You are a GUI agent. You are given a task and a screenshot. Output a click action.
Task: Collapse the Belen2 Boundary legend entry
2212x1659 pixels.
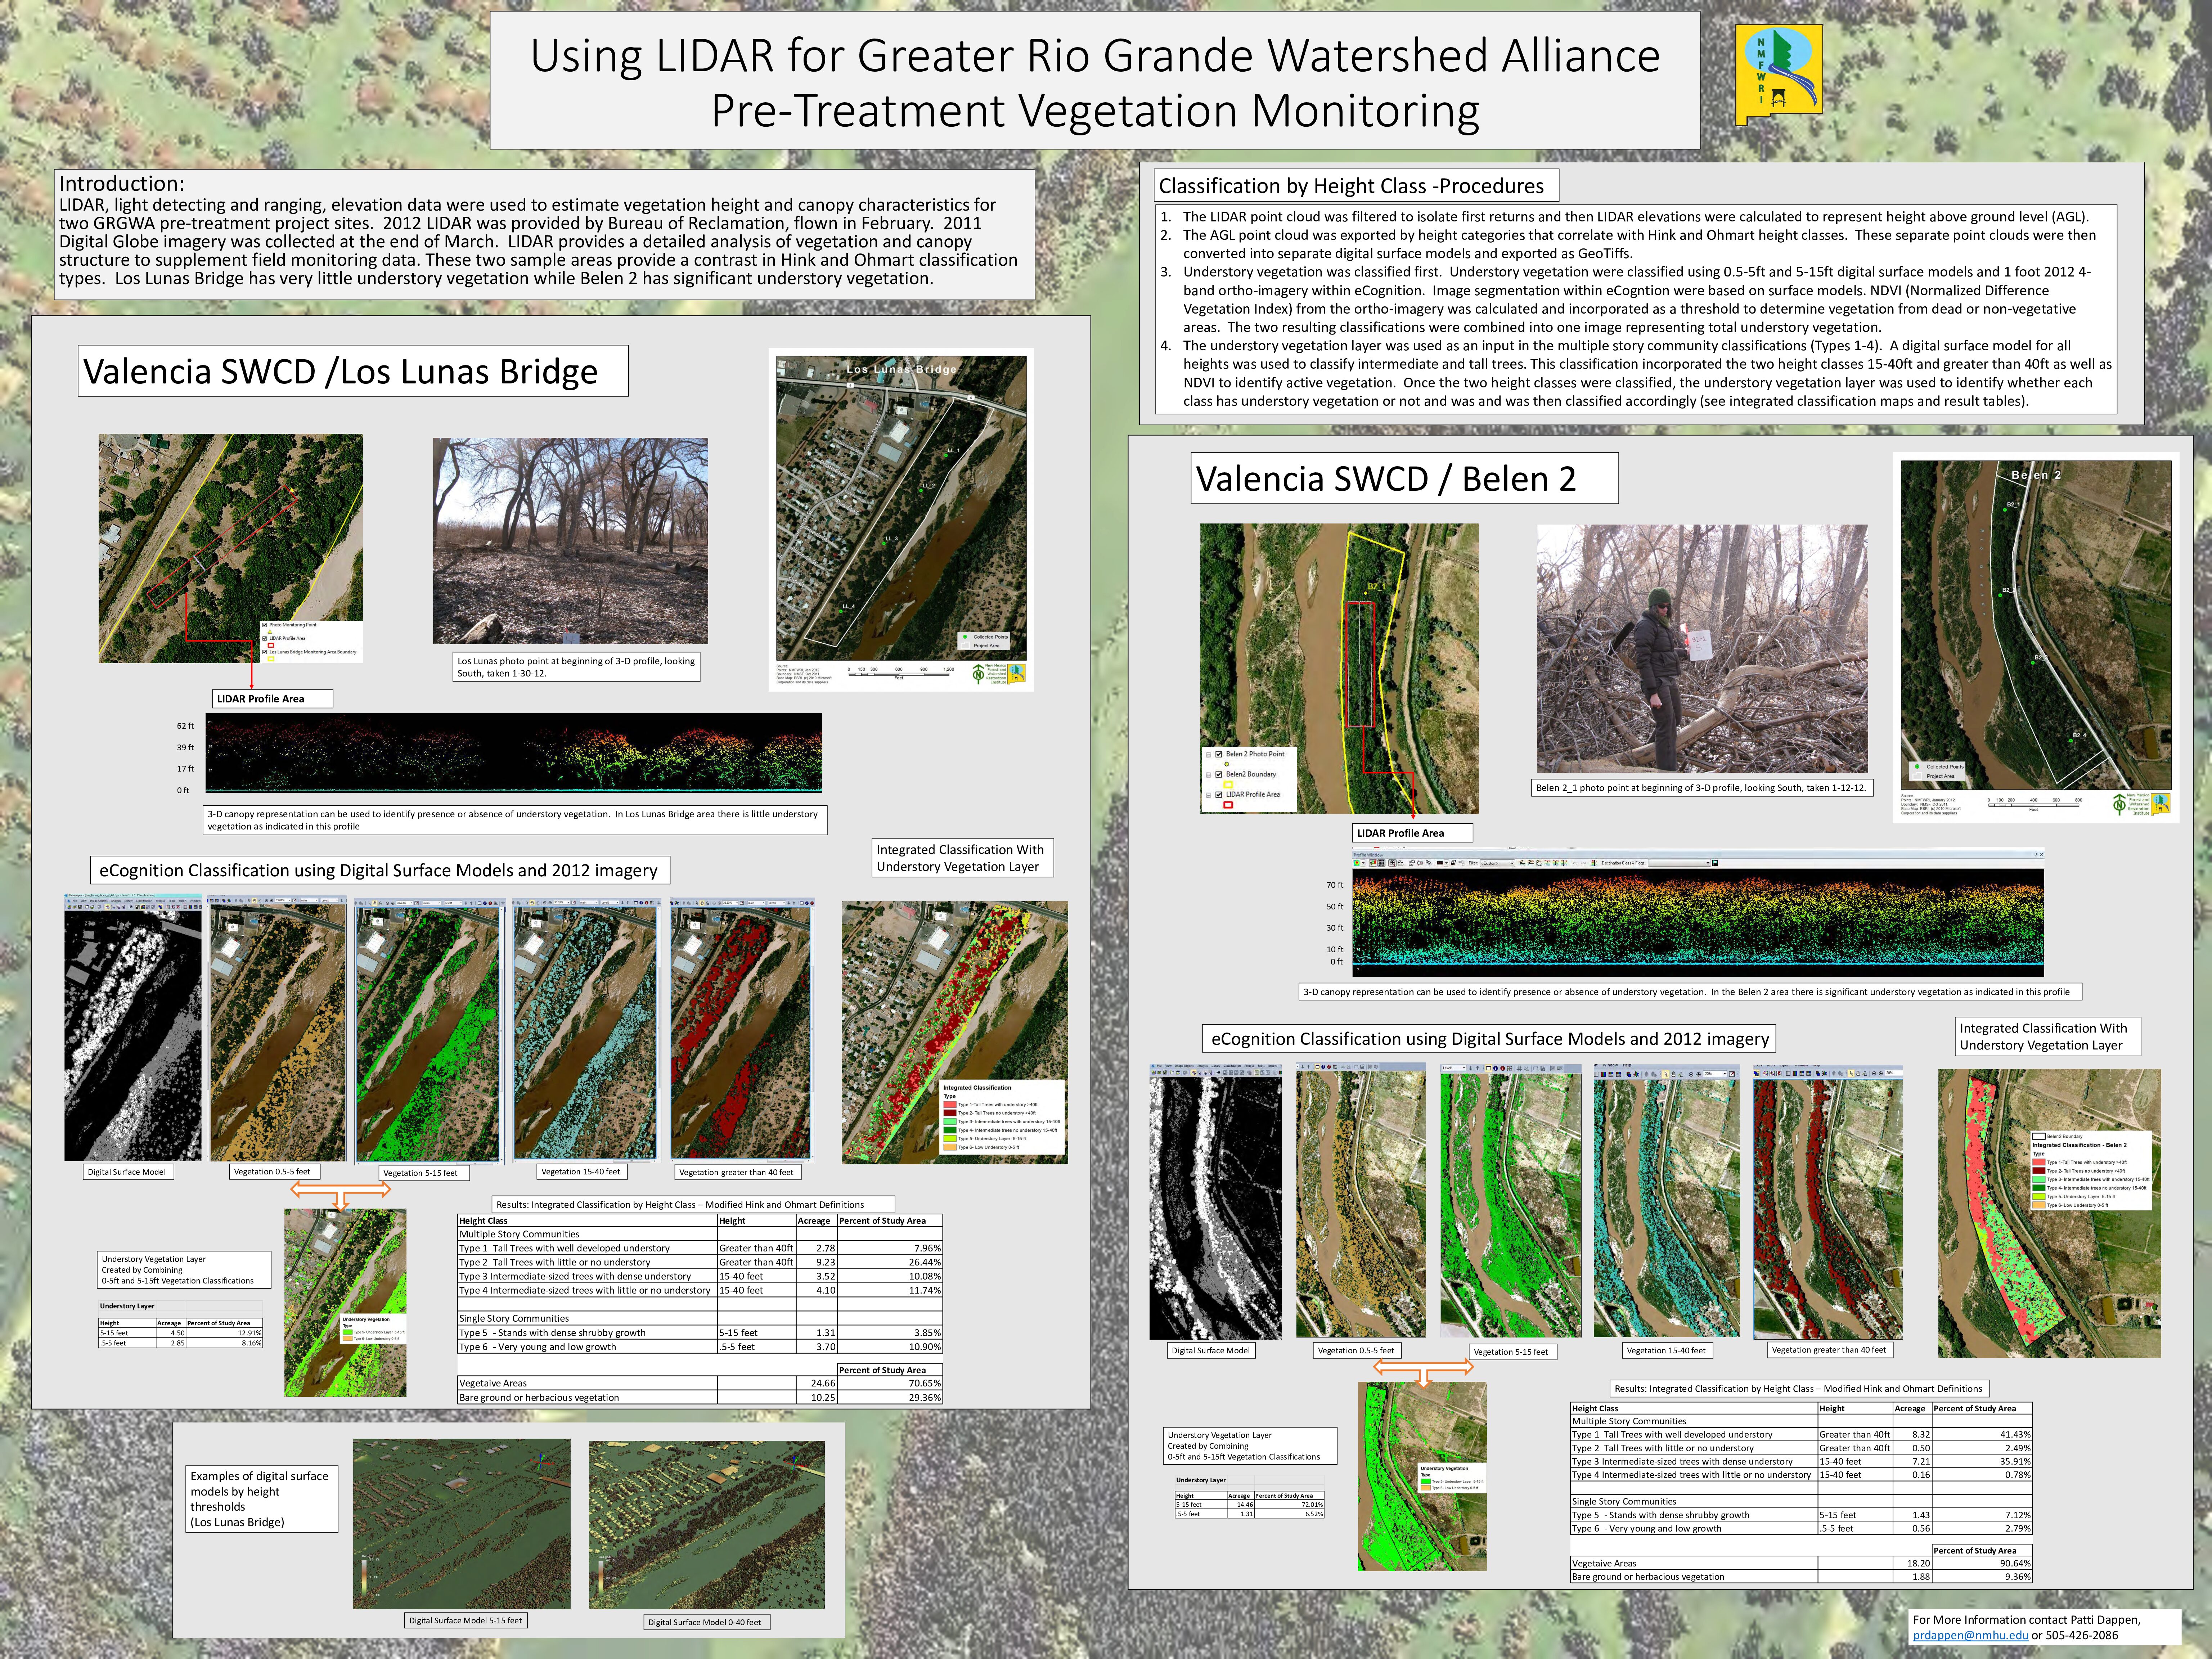[x=1209, y=775]
